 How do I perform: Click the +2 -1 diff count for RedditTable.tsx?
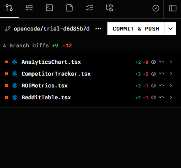point(142,98)
